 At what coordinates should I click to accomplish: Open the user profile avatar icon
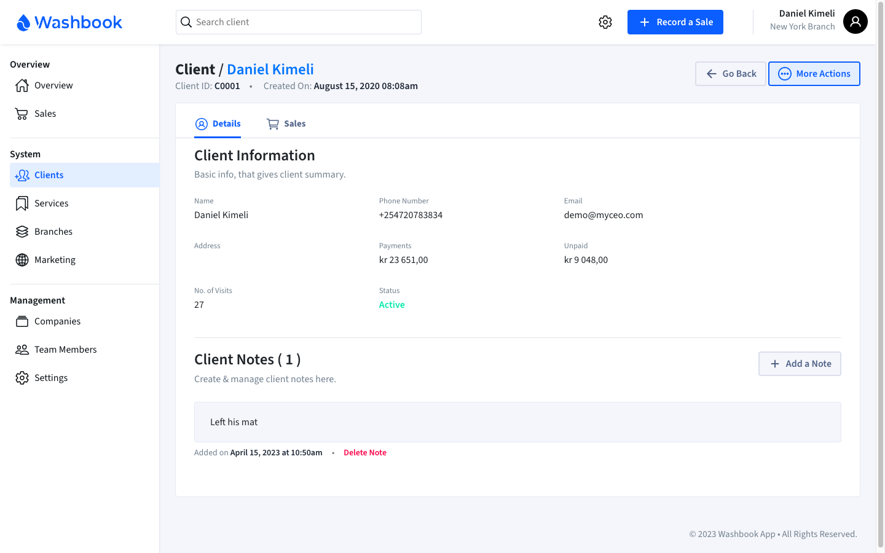(x=855, y=22)
